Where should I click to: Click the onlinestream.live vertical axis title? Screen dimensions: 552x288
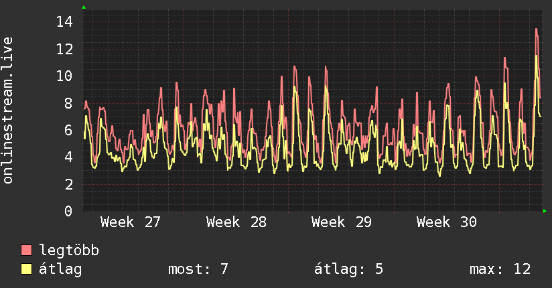click(x=8, y=111)
